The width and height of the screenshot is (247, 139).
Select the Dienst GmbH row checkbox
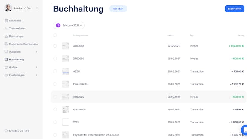pyautogui.click(x=55, y=84)
